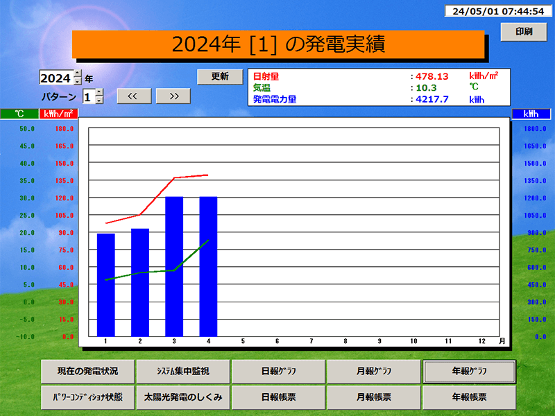This screenshot has height=416, width=555.
Task: Go to next pattern with >> button
Action: [173, 96]
